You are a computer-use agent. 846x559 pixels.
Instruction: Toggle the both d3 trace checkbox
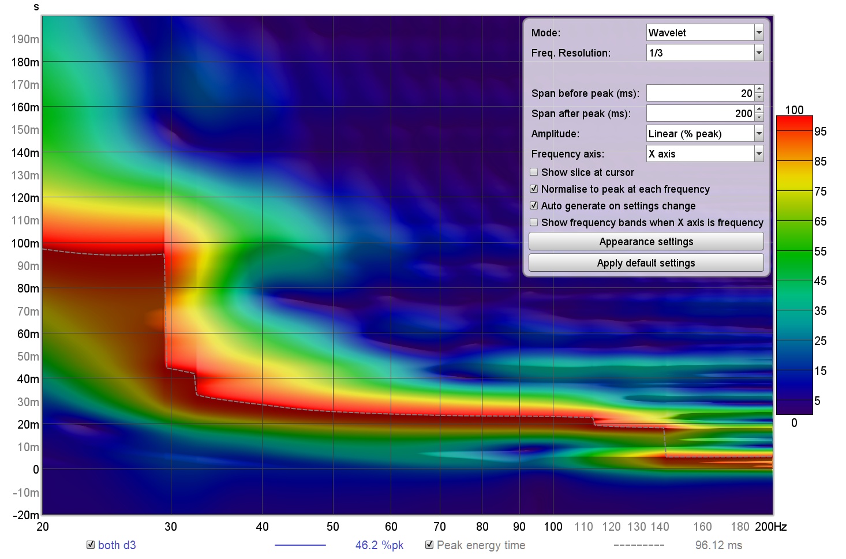[91, 545]
